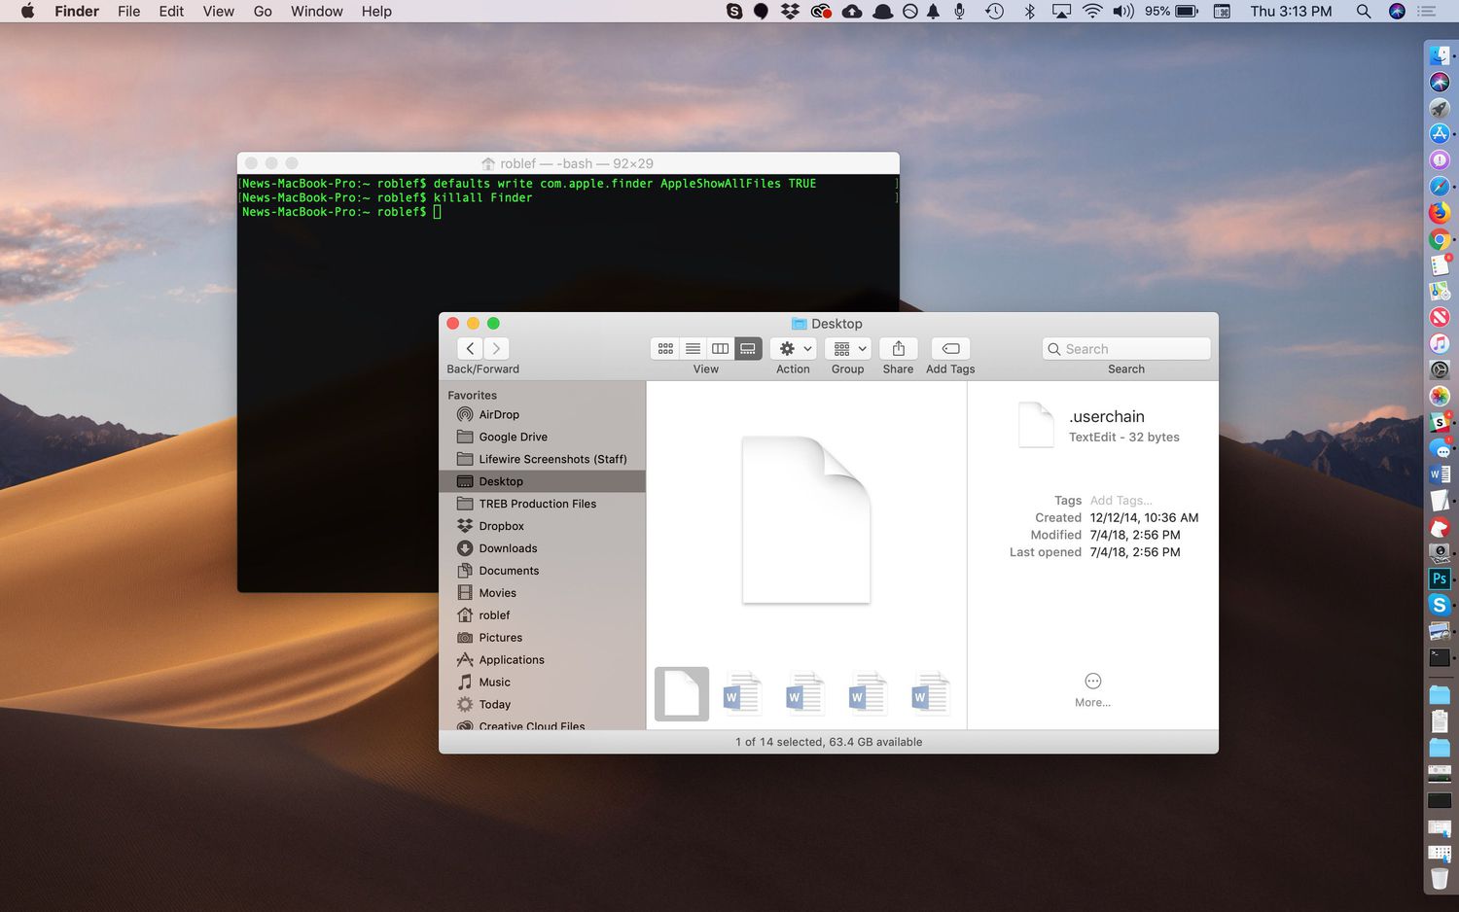Screen dimensions: 1459x912
Task: Open the View menu in menu bar
Action: [x=218, y=12]
